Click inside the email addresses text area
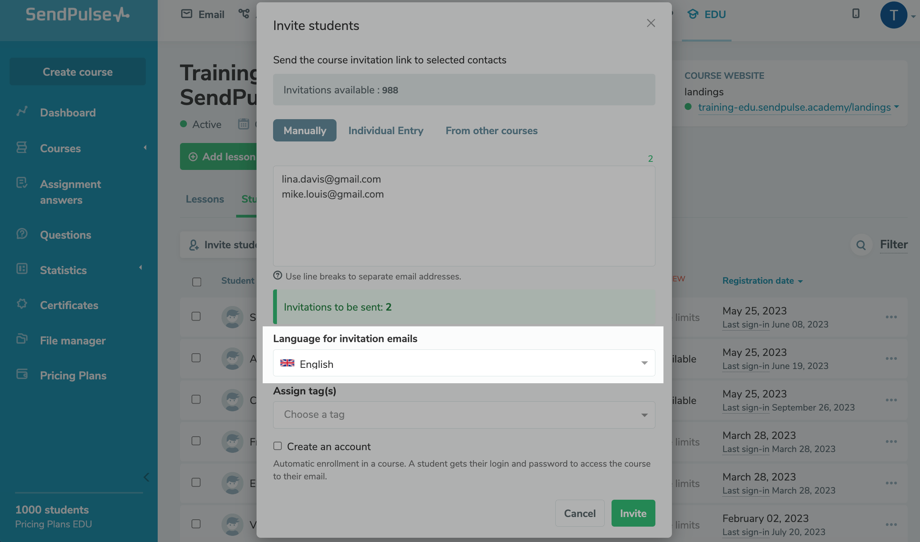920x542 pixels. [x=463, y=215]
